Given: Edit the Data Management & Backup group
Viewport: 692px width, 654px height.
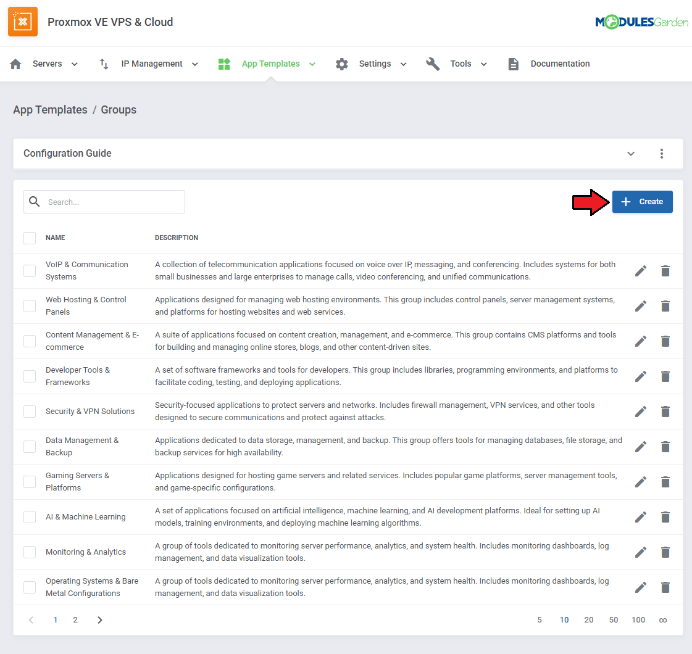Looking at the screenshot, I should click(x=641, y=447).
